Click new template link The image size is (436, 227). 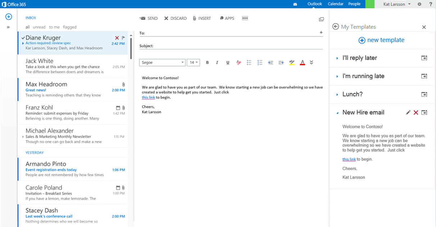tap(381, 40)
